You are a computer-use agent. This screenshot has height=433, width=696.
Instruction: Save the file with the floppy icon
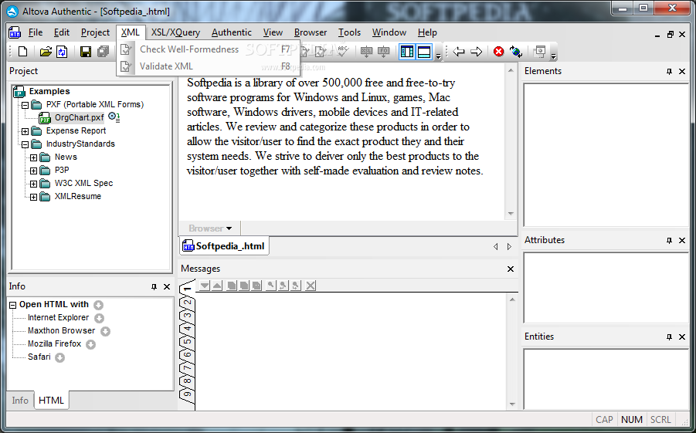point(86,52)
